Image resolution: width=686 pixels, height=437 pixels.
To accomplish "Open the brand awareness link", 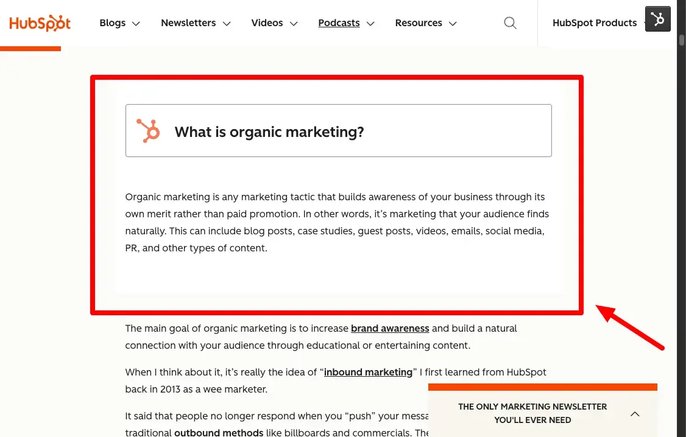I will (x=390, y=328).
